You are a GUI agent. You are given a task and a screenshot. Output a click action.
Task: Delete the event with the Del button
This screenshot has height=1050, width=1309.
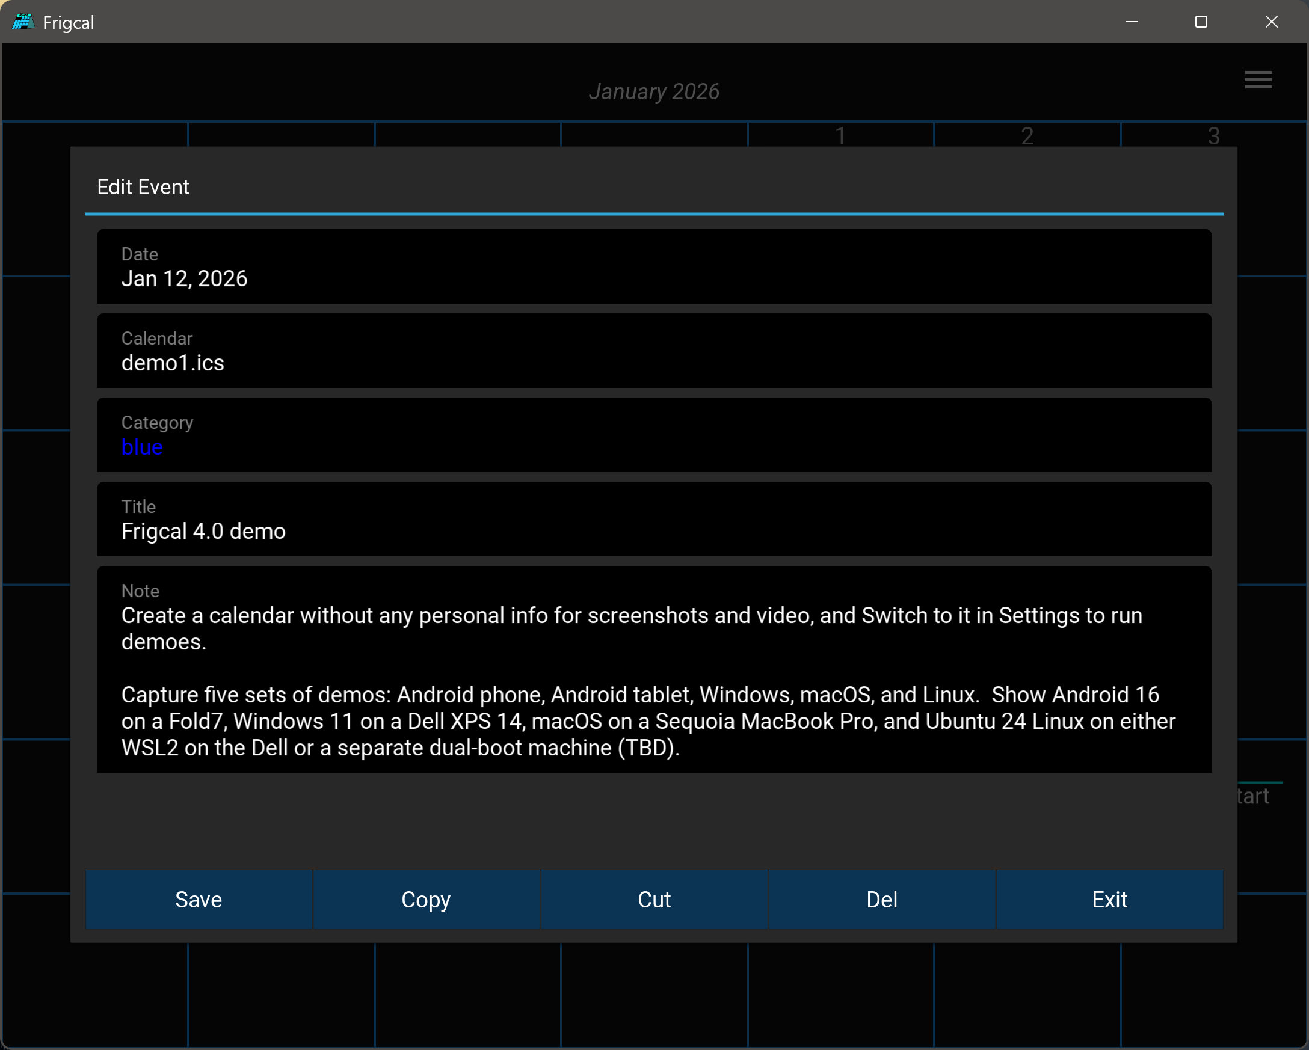(881, 899)
